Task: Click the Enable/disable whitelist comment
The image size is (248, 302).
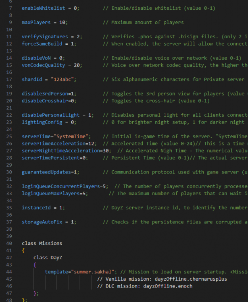Action: (x=159, y=8)
